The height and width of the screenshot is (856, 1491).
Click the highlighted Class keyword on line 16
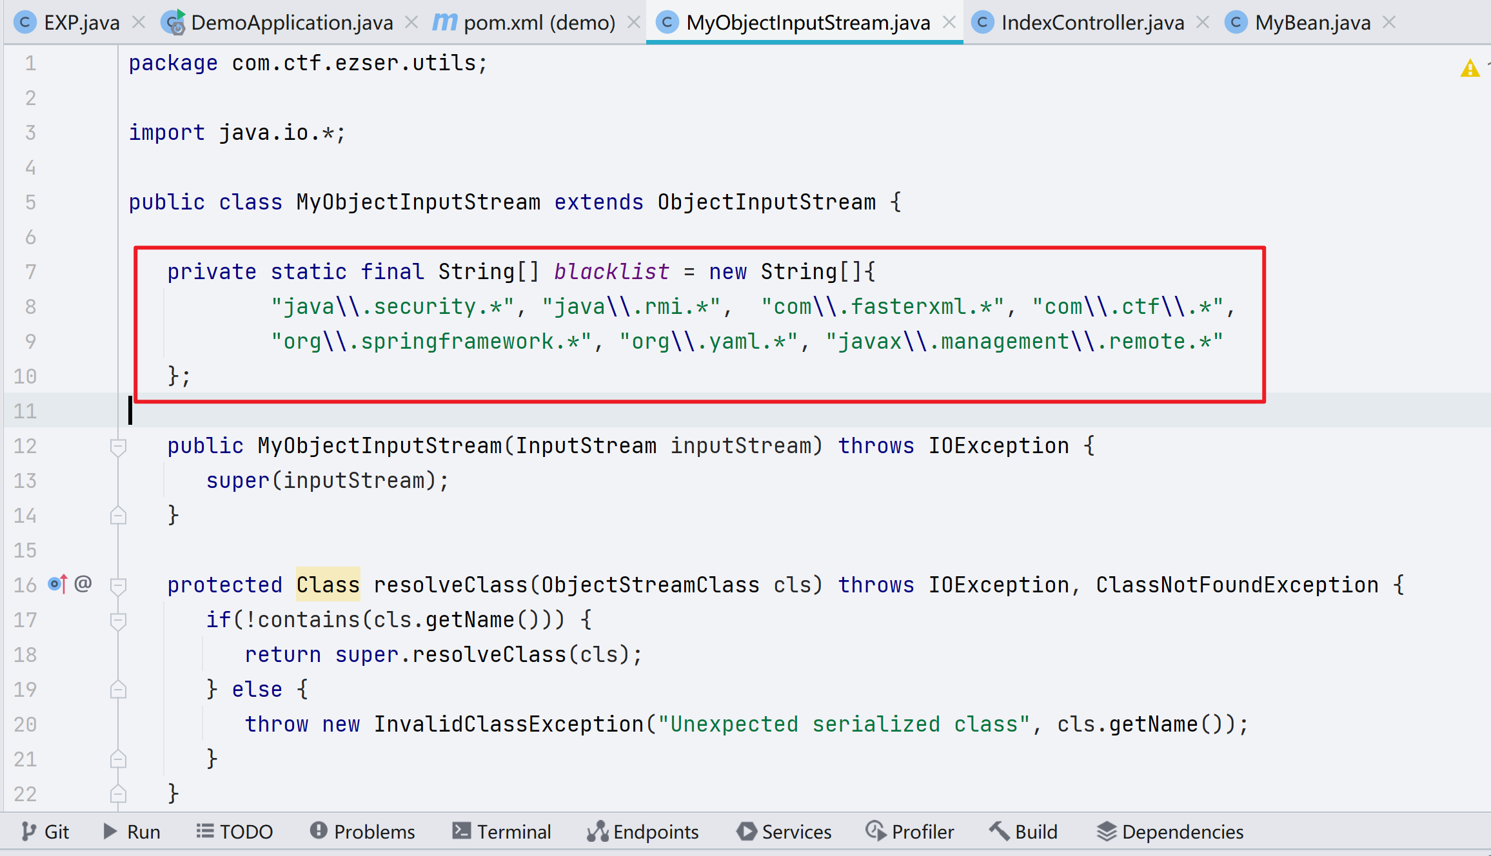click(x=328, y=585)
